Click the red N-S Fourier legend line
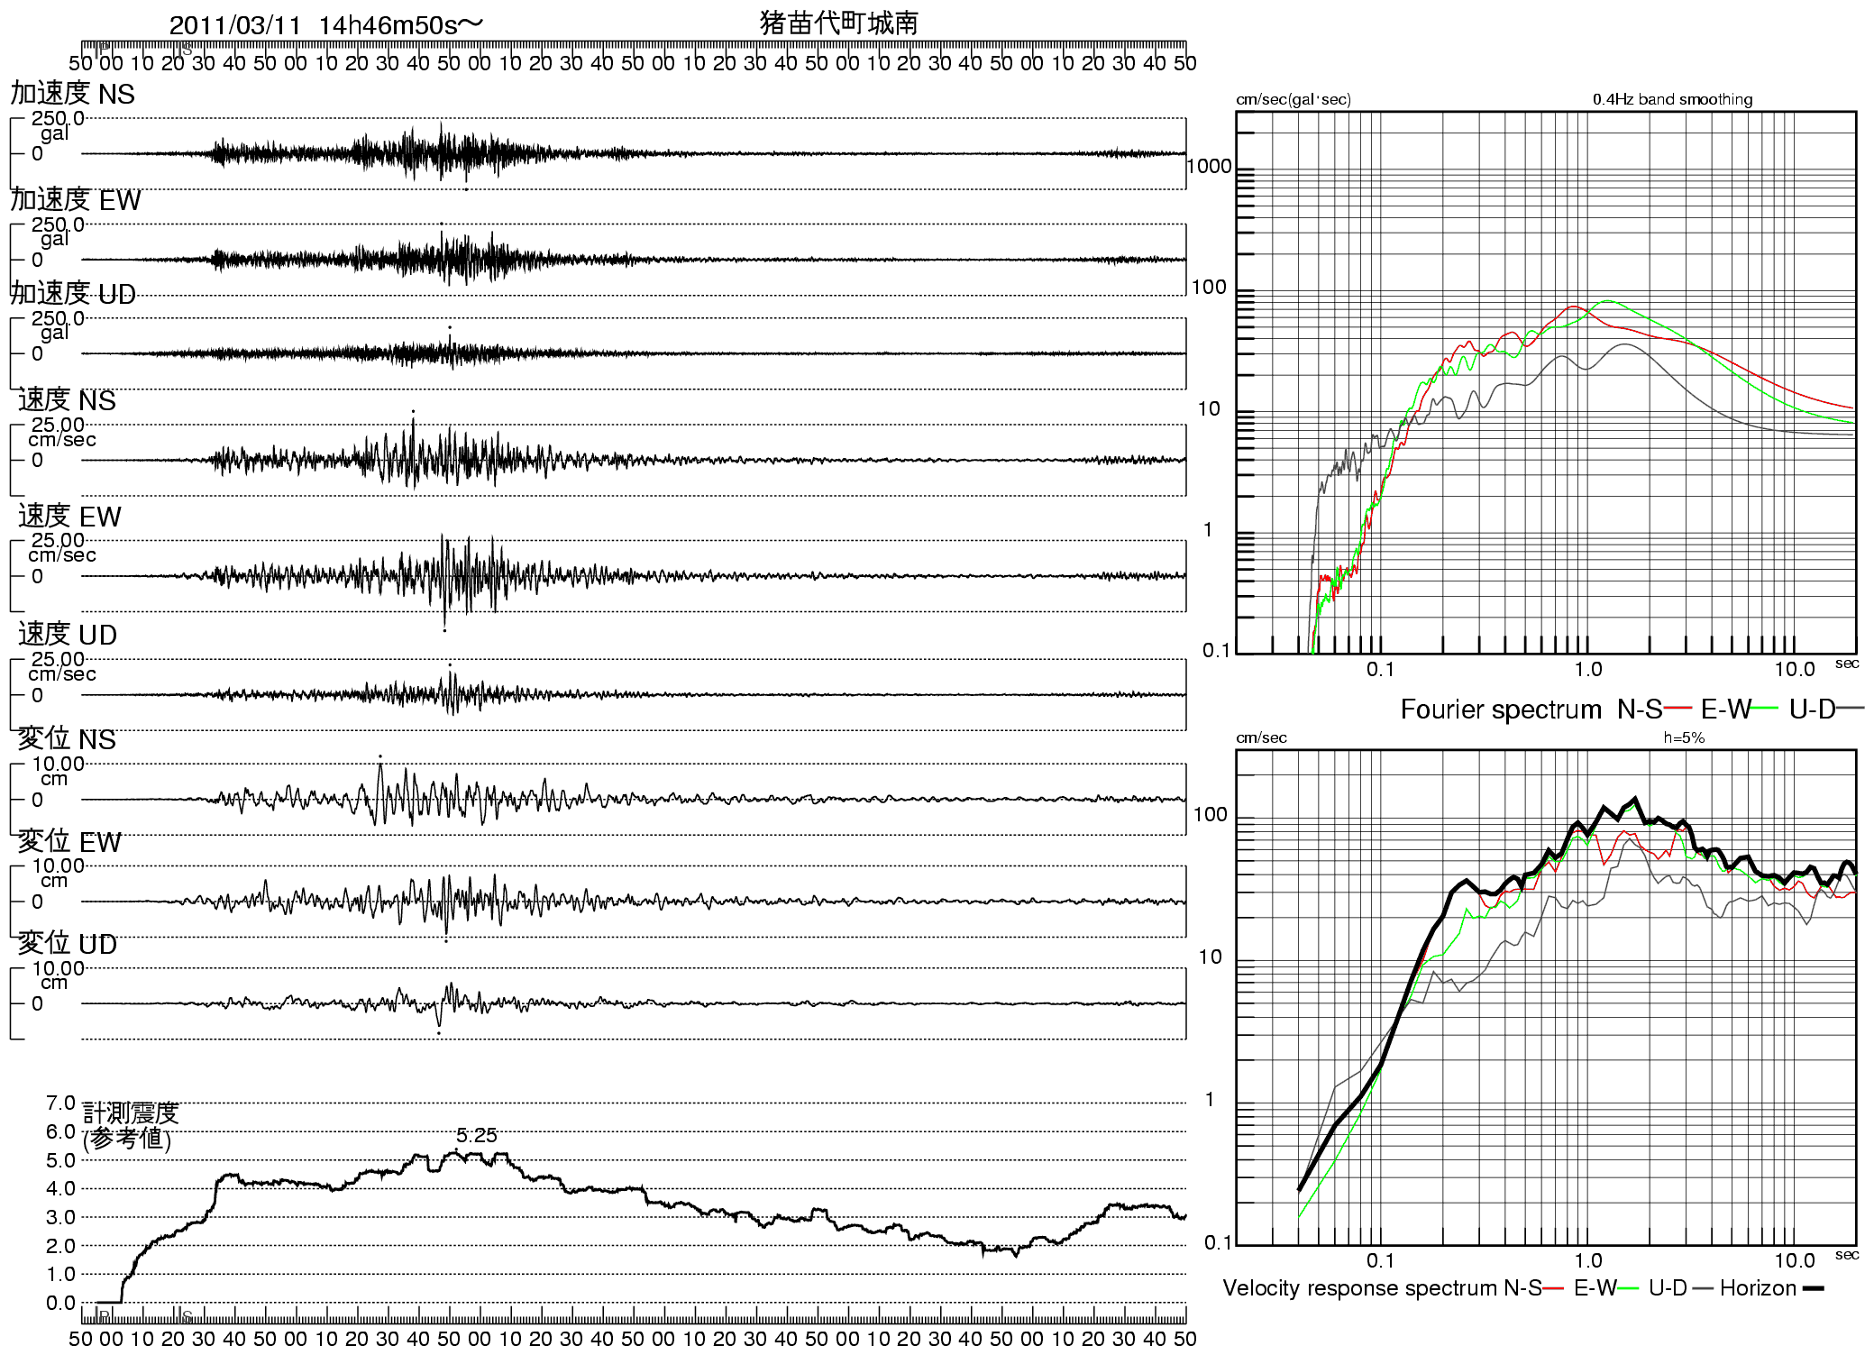1874x1355 pixels. click(1677, 709)
